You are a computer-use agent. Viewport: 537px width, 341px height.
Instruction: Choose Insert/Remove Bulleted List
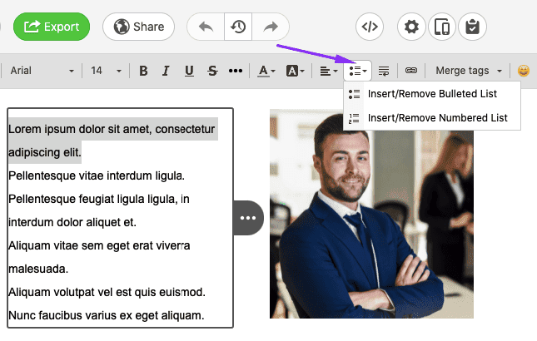click(x=431, y=94)
